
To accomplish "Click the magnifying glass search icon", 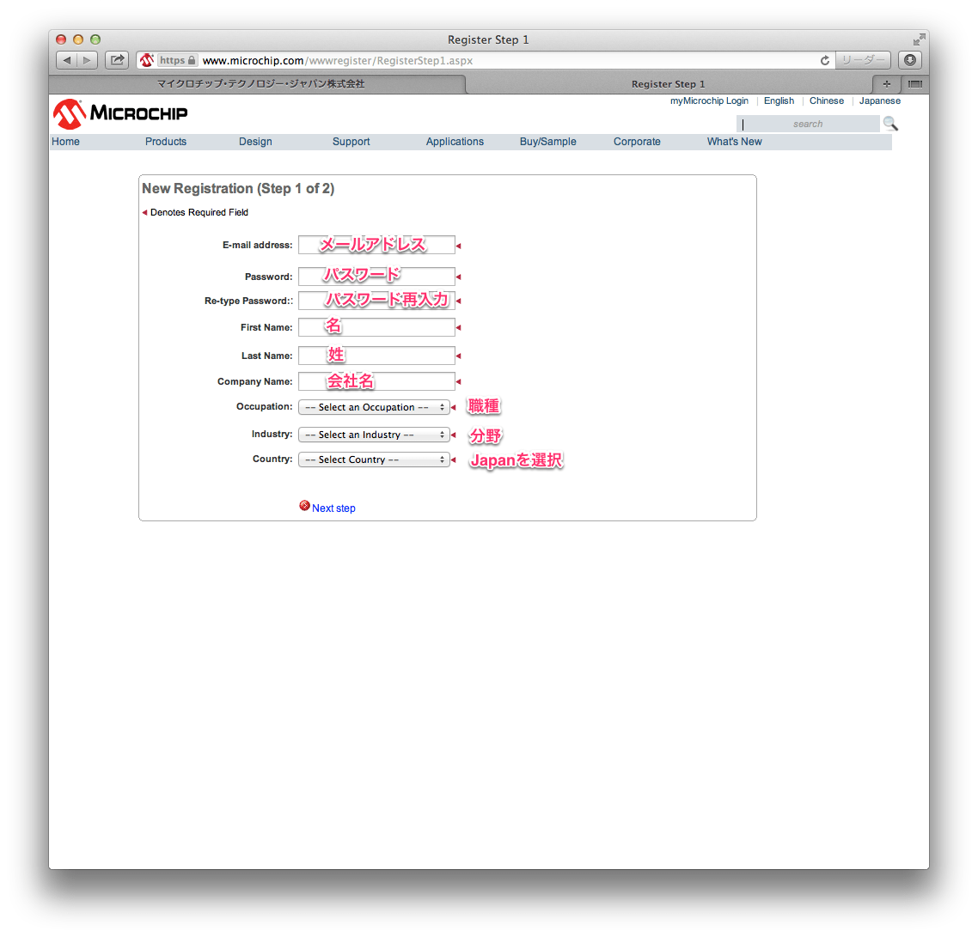I will (x=890, y=124).
